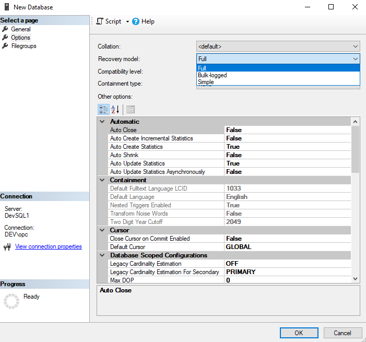Image resolution: width=366 pixels, height=342 pixels.
Task: Collapse the Recovery model dropdown
Action: click(x=355, y=59)
